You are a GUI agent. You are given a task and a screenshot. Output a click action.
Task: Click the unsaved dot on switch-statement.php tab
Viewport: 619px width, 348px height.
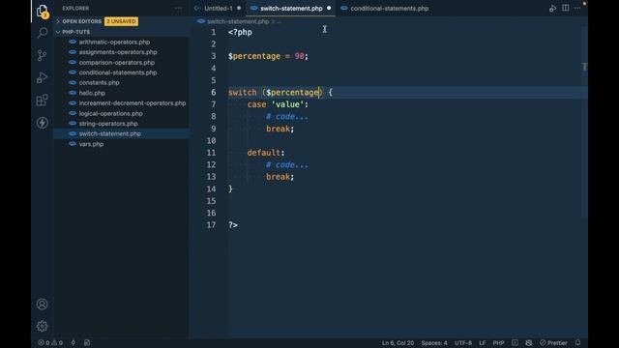pyautogui.click(x=329, y=8)
